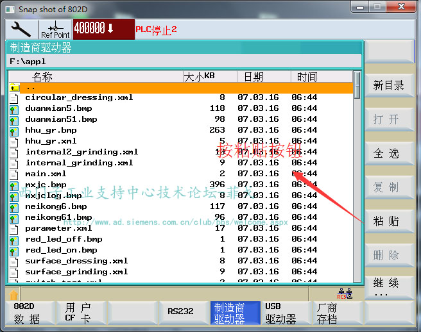This screenshot has width=421, height=332.
Task: Open the USB 驱动器 tab
Action: pyautogui.click(x=286, y=313)
